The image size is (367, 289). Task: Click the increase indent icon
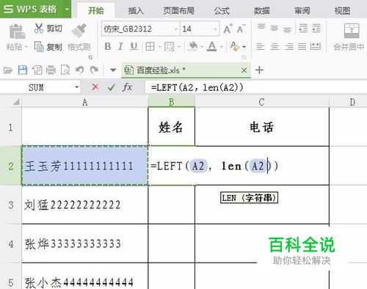(316, 29)
